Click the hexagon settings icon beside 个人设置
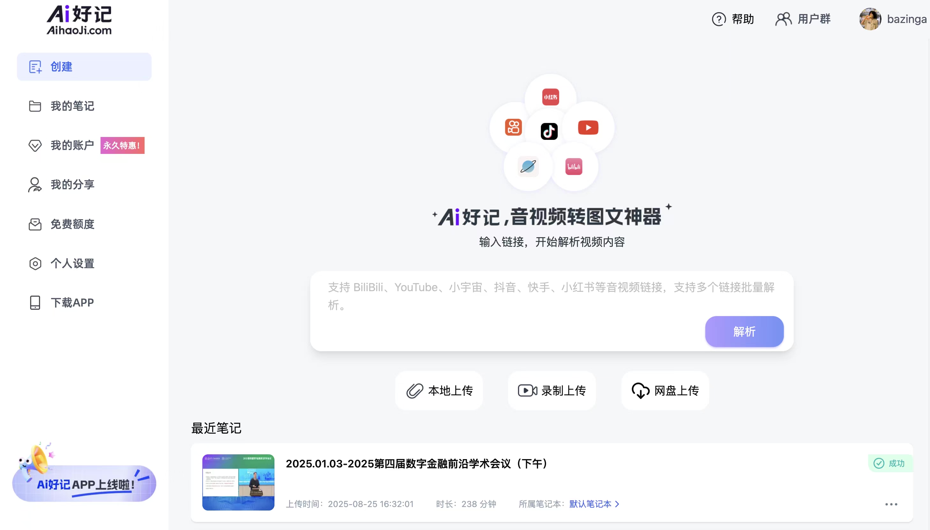 pos(35,263)
